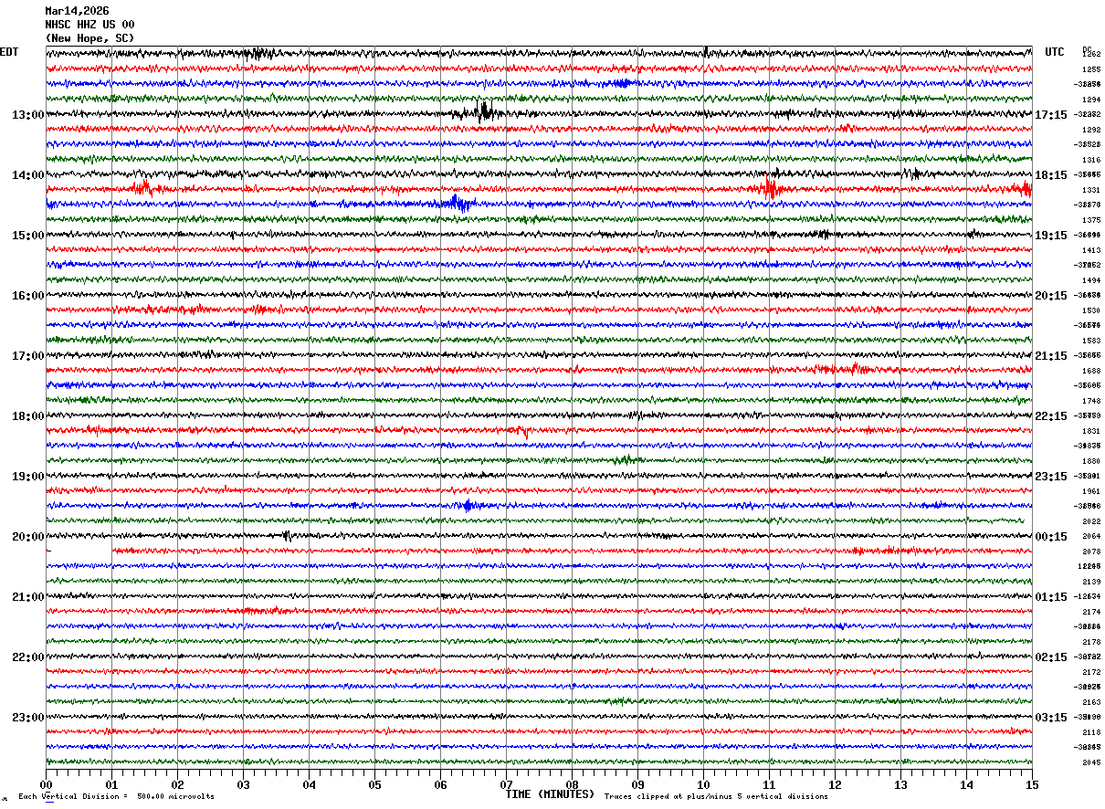
Task: Click the "20:15" UTC row label
Action: coord(1051,296)
